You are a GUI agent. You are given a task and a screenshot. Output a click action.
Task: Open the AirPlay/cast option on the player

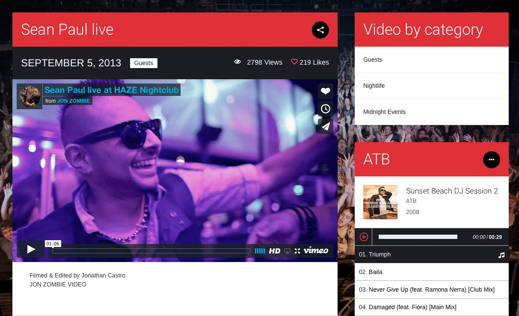pyautogui.click(x=288, y=251)
